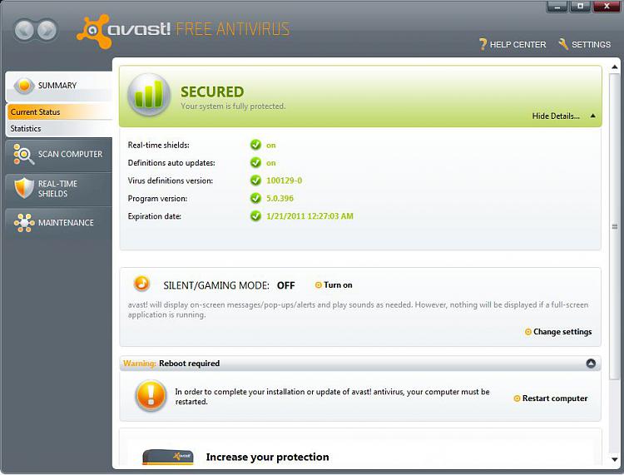Click the 'Real-time shields:' label
The image size is (624, 475).
point(158,146)
